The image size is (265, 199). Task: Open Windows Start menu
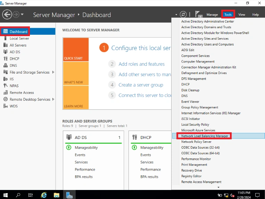[x=6, y=195]
